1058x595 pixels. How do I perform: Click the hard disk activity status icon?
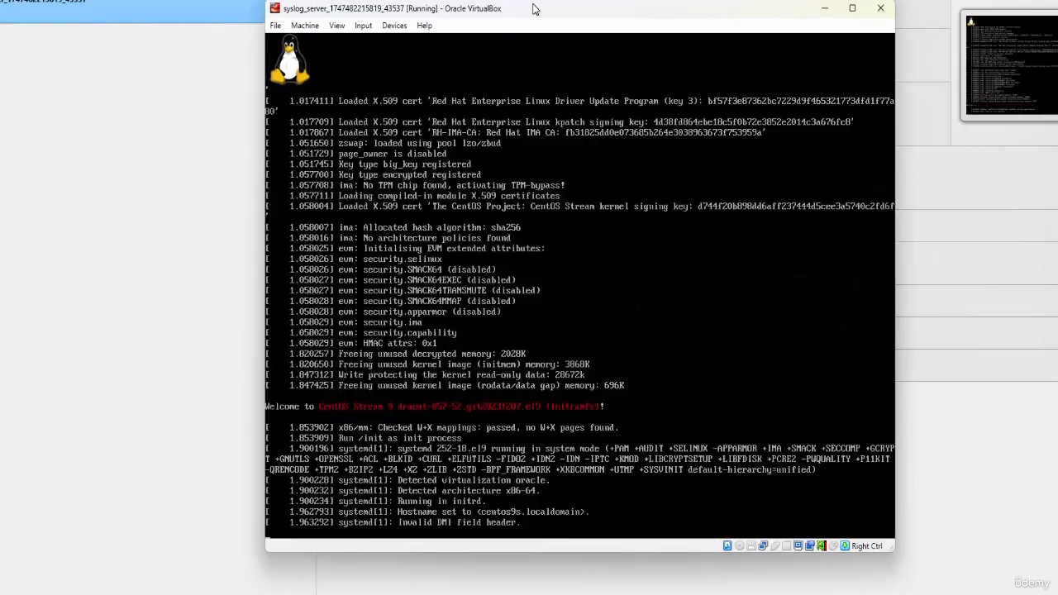point(727,545)
